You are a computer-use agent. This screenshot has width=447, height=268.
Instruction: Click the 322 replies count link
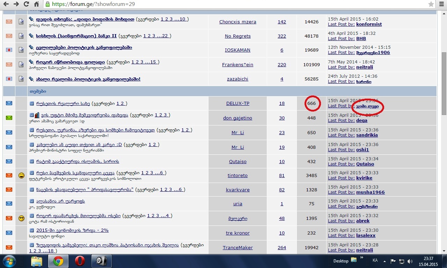click(282, 36)
